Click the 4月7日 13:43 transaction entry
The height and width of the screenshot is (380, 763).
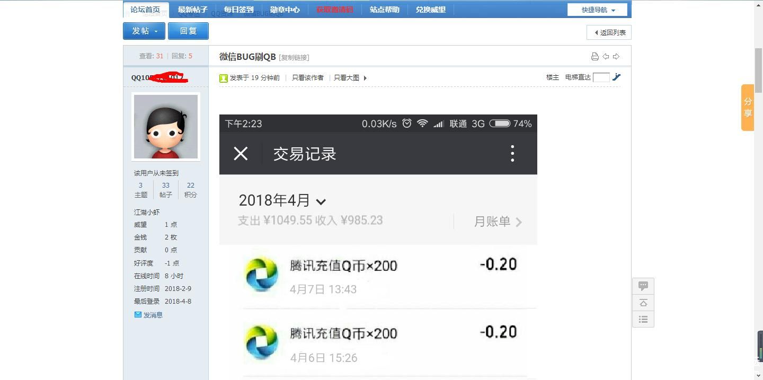tap(378, 276)
